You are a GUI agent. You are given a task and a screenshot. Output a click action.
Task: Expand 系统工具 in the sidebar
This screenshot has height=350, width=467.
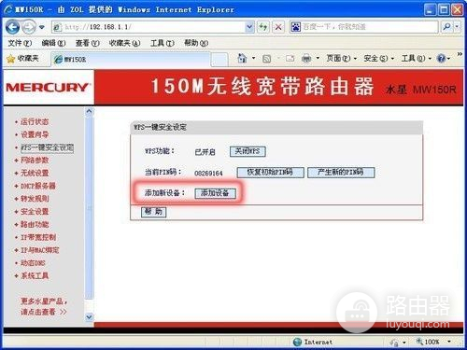coord(35,275)
